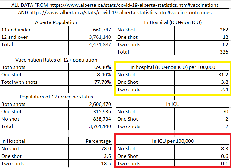Click the 'In Hospital' percentage table header
This screenshot has width=231, height=168.
coord(35,141)
